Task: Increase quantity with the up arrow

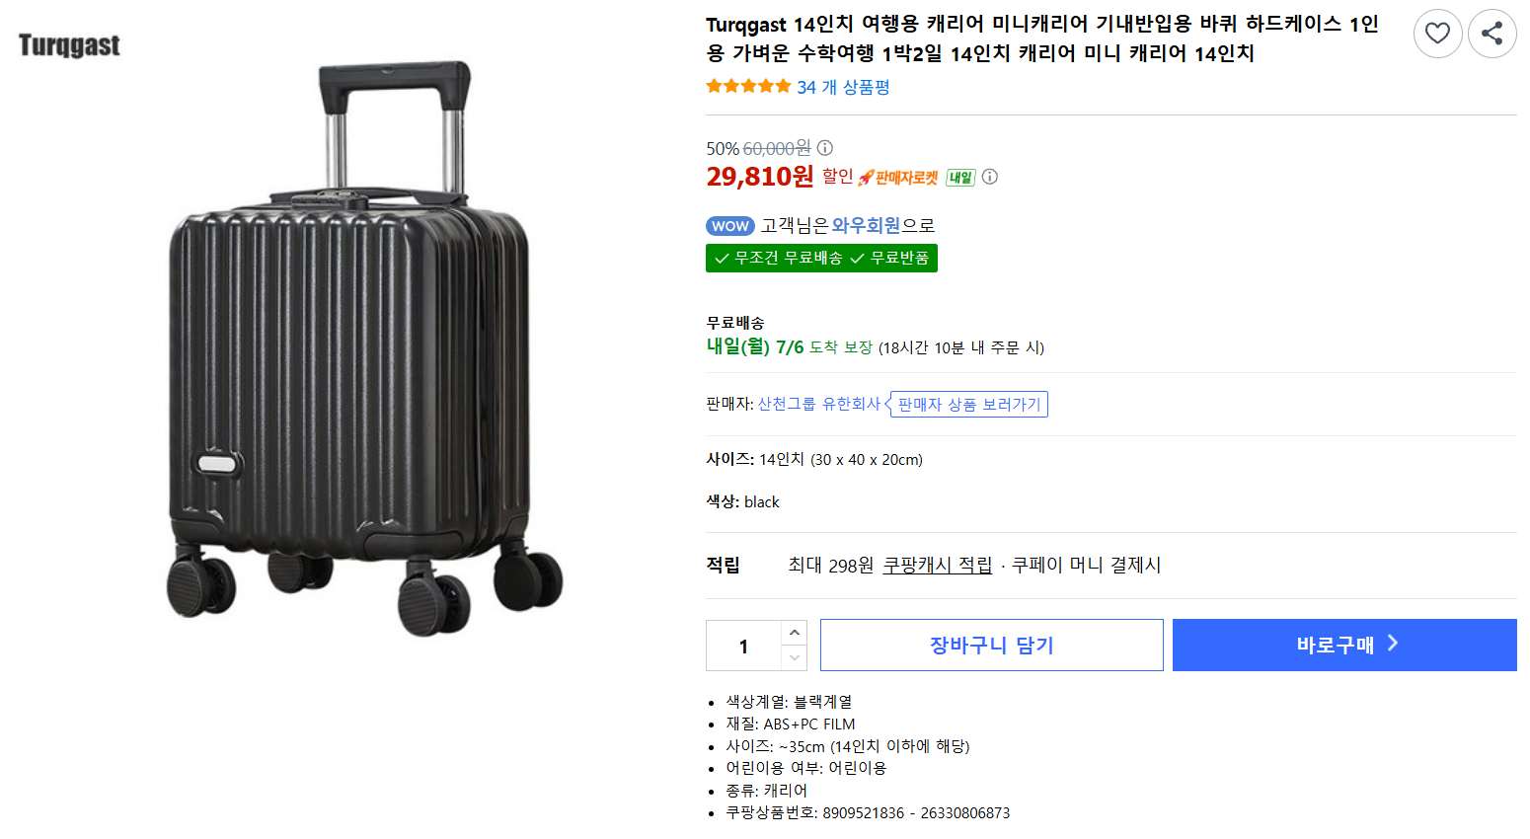Action: click(x=795, y=633)
